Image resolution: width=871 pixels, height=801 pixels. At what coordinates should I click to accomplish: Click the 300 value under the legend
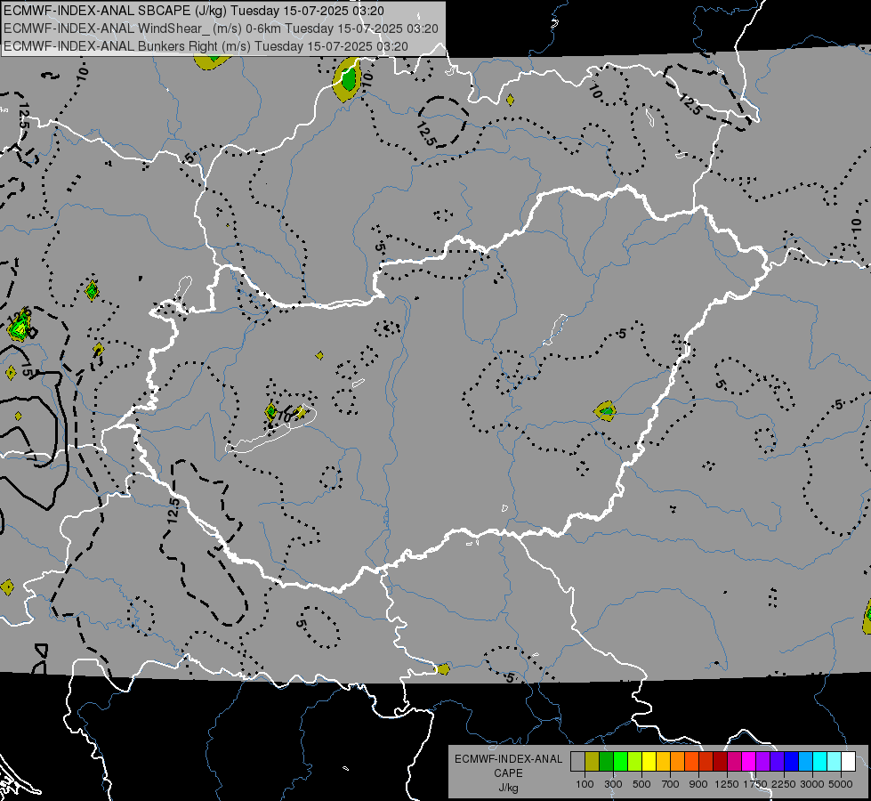(x=613, y=784)
